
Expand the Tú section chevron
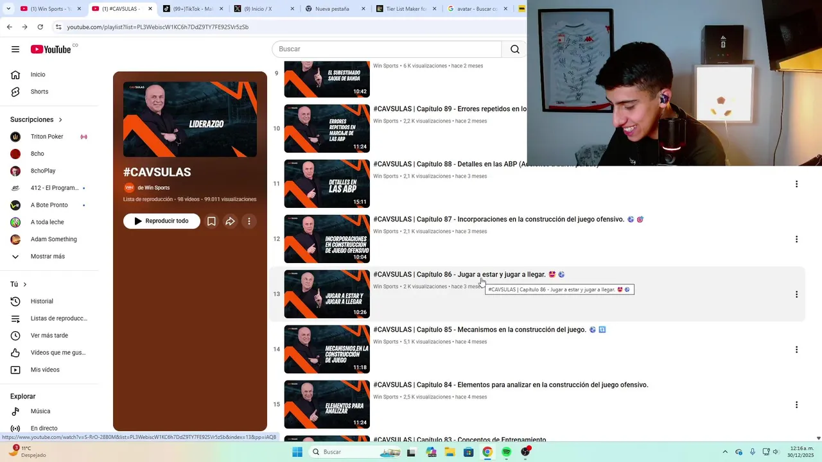pyautogui.click(x=25, y=284)
